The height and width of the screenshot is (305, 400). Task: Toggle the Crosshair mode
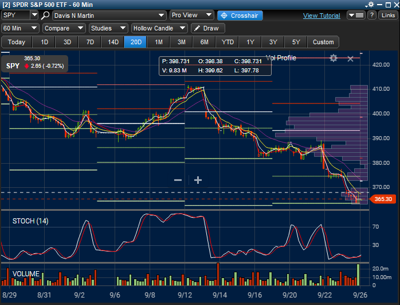pos(240,16)
